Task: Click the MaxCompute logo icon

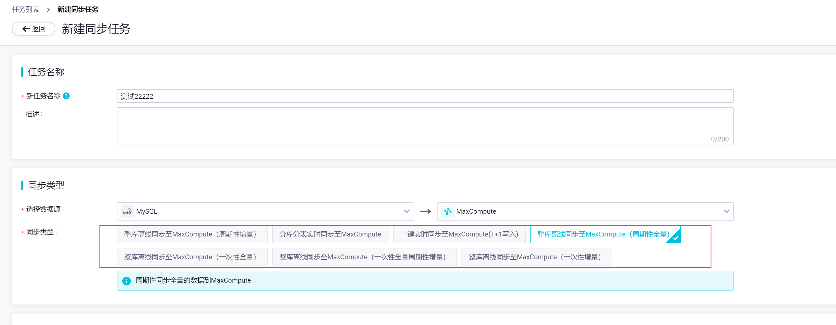Action: point(448,211)
